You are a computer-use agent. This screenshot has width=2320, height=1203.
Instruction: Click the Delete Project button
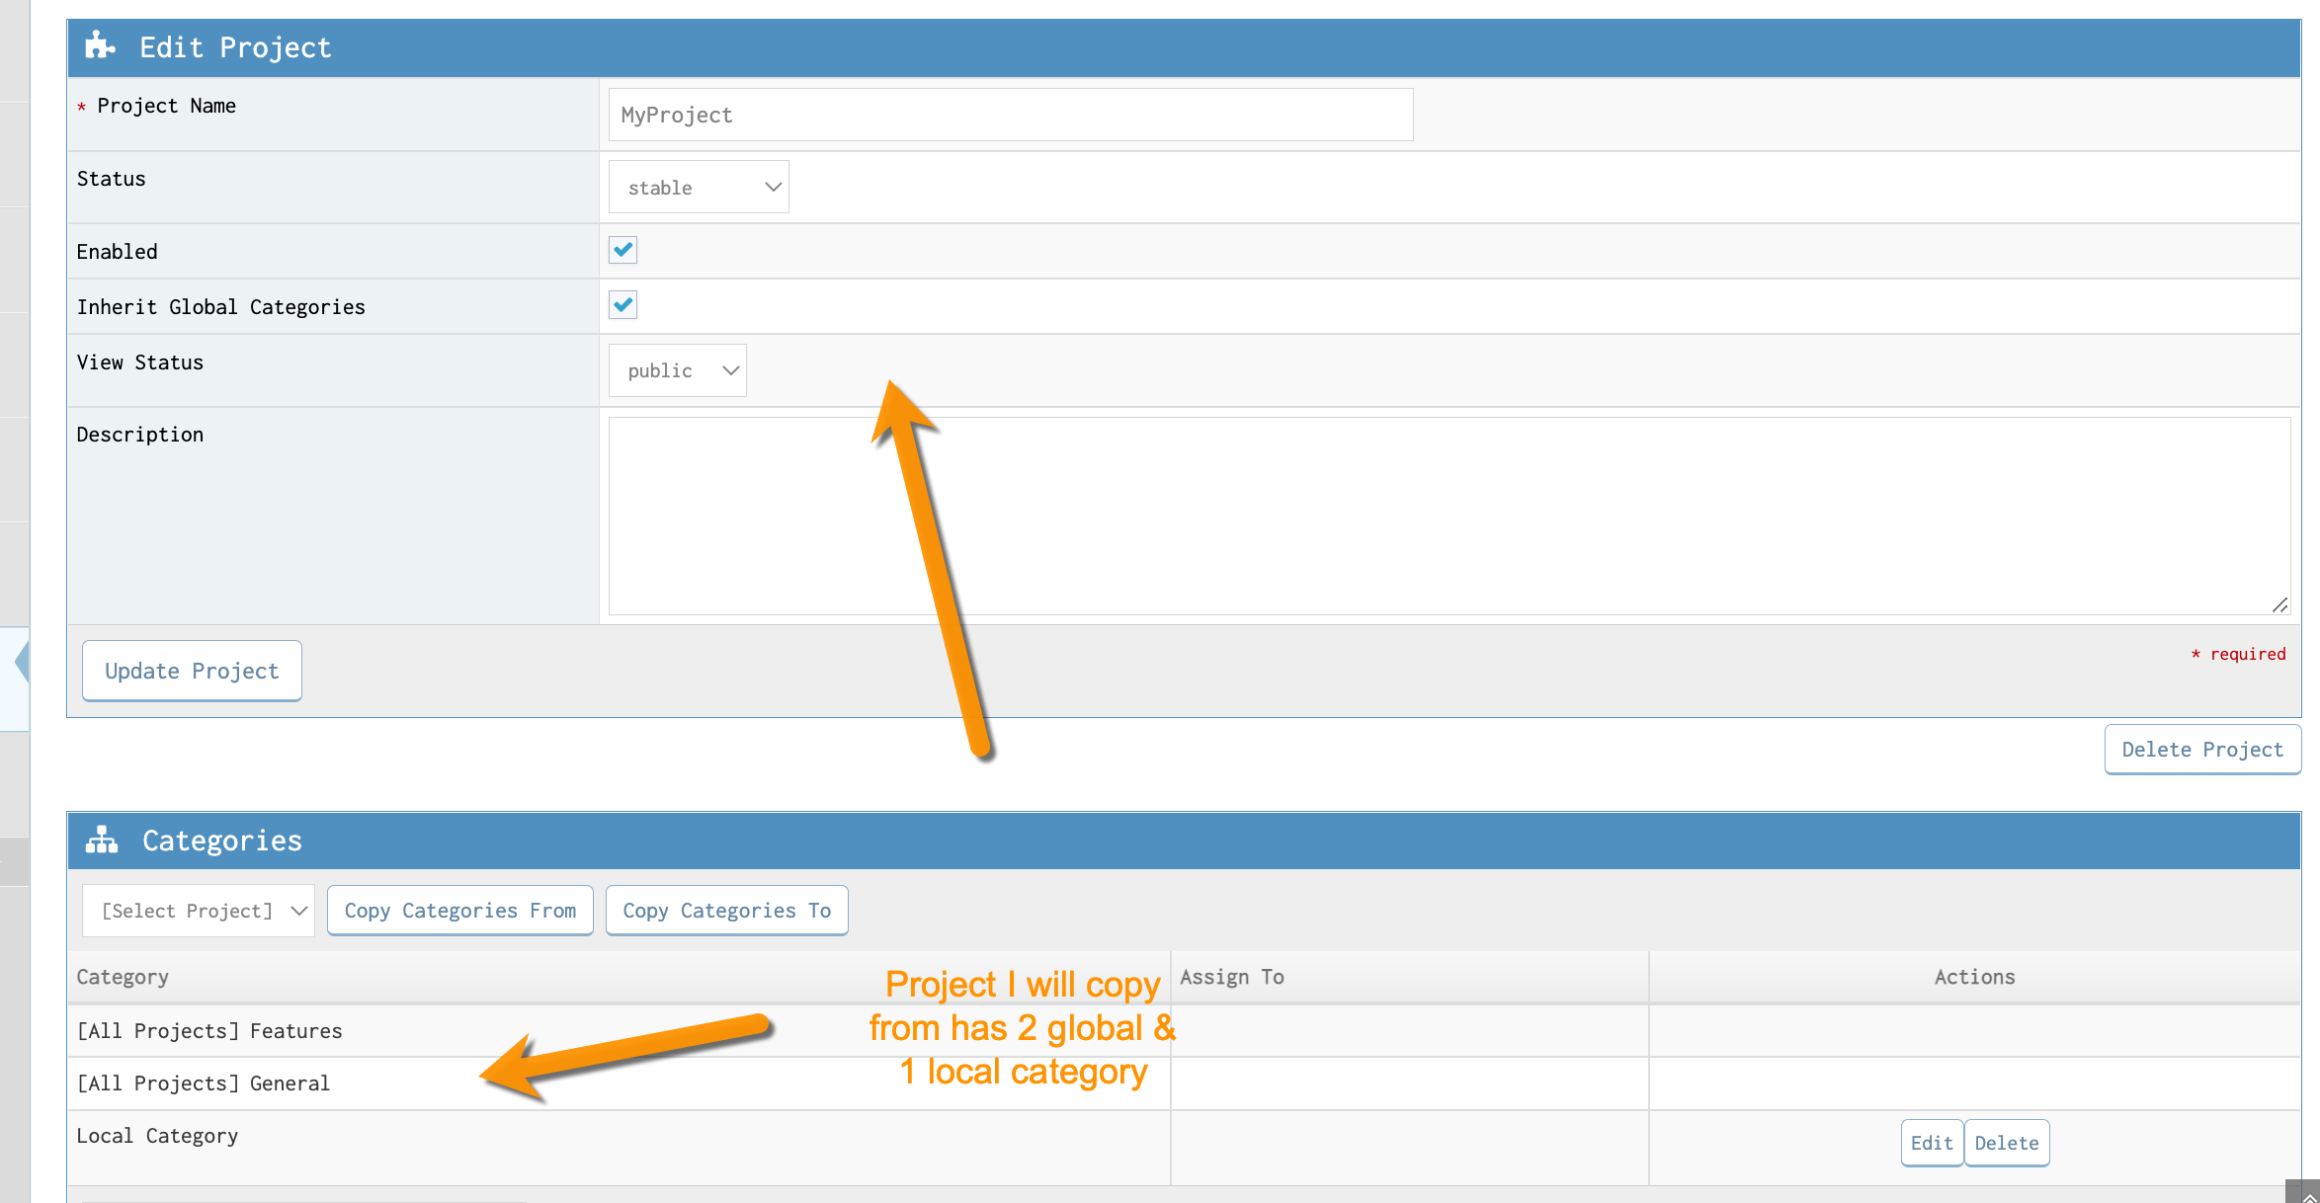(x=2202, y=750)
